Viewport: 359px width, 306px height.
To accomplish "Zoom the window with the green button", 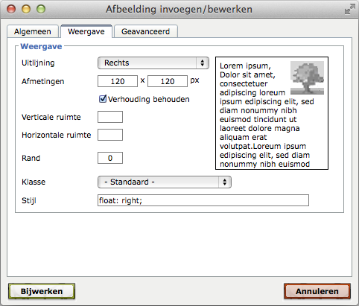I will (x=41, y=9).
